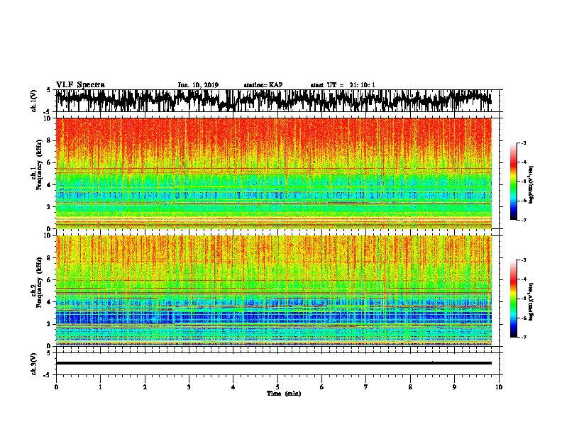Click the ch.3 black trace line
The image size is (562, 434).
(274, 363)
